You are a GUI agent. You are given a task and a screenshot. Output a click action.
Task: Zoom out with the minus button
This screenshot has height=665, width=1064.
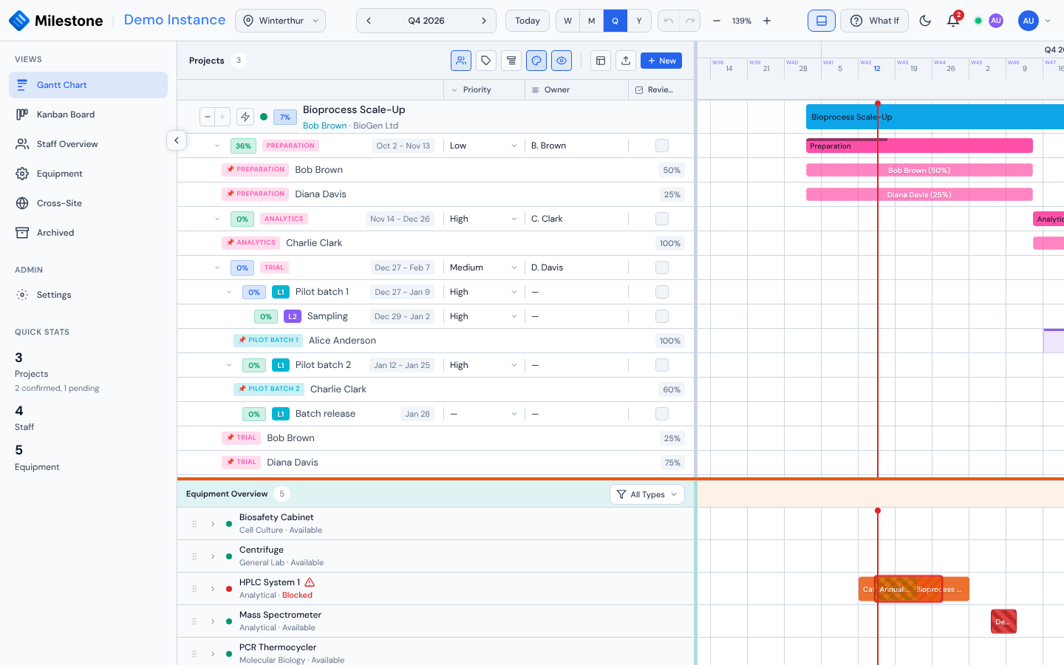(717, 21)
